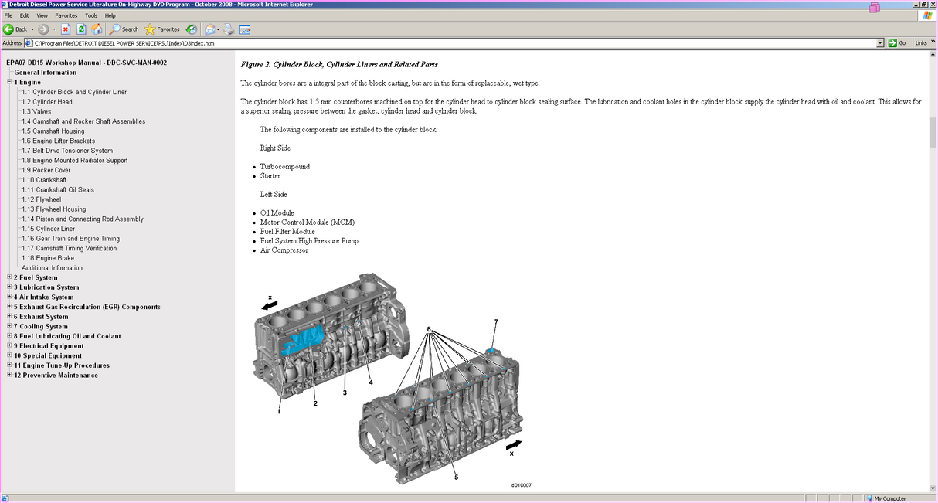Go to homepage via the Home icon
The height and width of the screenshot is (503, 938).
[96, 29]
